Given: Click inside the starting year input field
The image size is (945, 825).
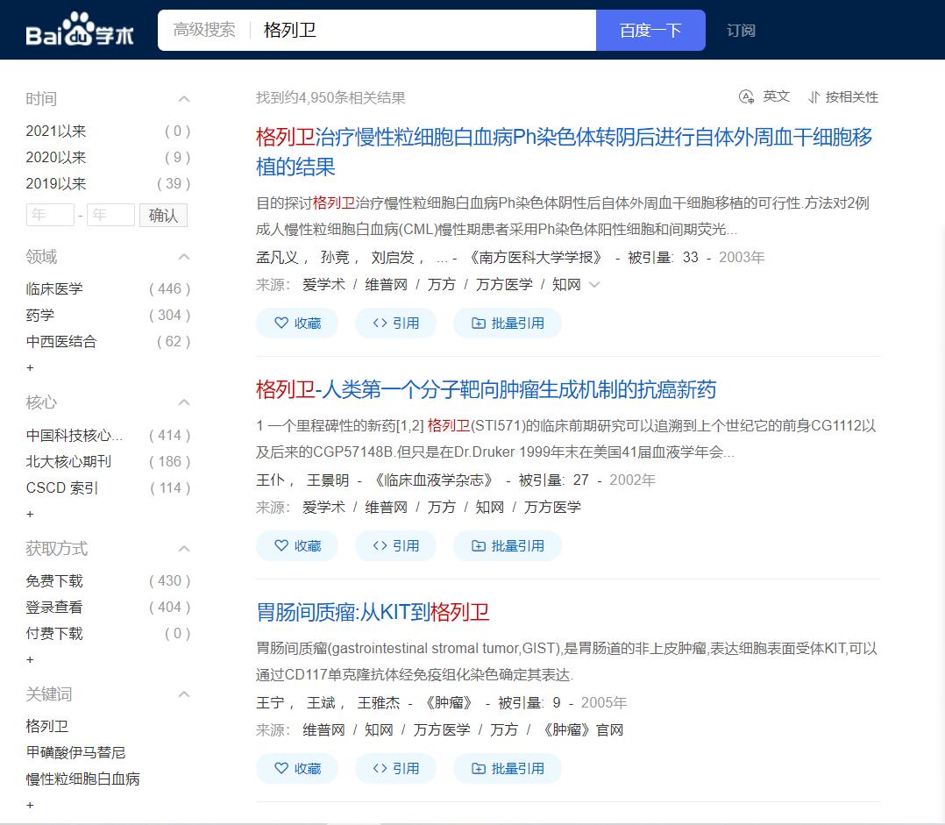Looking at the screenshot, I should coord(49,215).
